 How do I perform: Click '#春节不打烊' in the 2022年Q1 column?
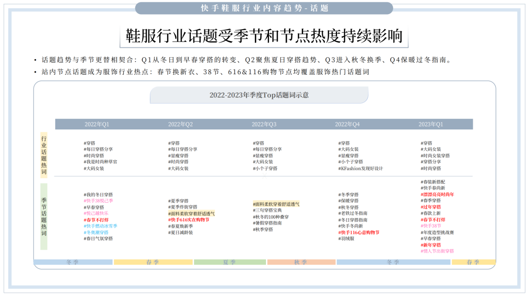96,220
